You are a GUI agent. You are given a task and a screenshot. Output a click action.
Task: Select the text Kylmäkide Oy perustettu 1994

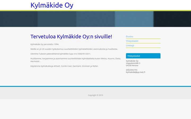(x=45, y=44)
